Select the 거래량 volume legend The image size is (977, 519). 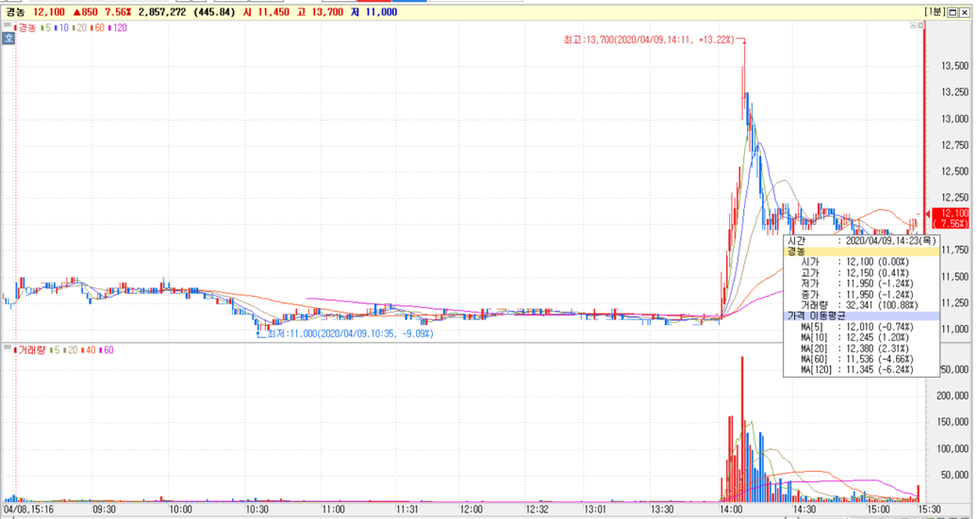click(28, 350)
